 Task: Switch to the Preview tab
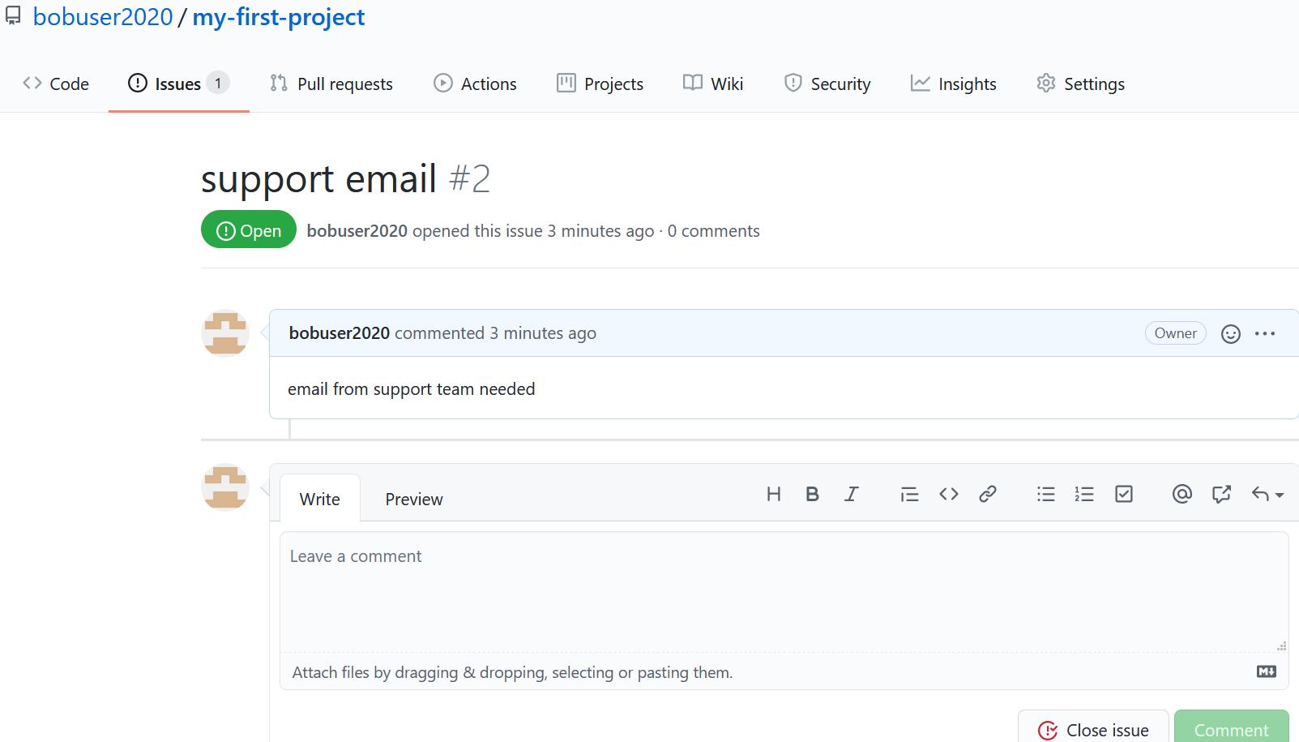pyautogui.click(x=413, y=499)
